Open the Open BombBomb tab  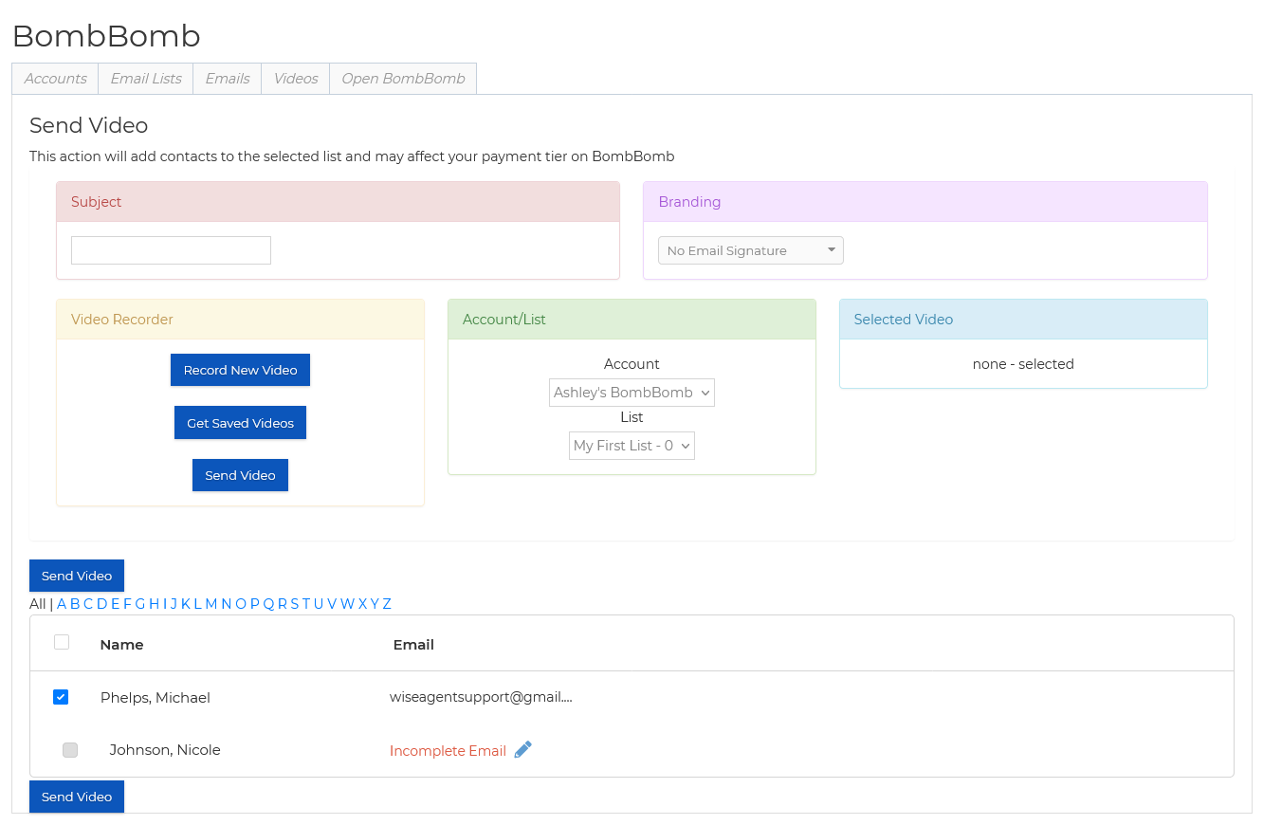point(403,79)
